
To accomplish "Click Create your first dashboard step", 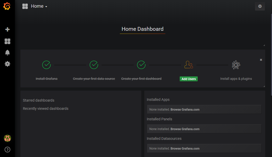I will click(x=141, y=79).
